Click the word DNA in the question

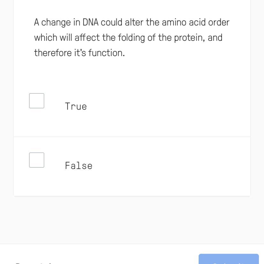tap(91, 23)
